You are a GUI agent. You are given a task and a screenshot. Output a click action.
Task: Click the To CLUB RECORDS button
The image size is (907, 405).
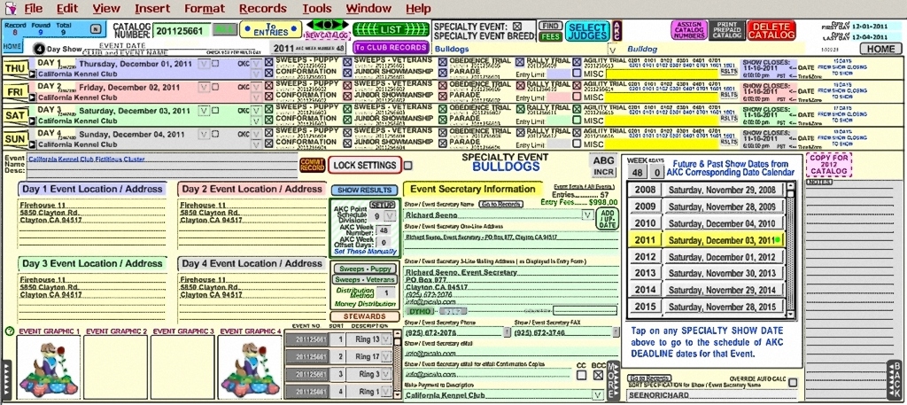tap(391, 48)
